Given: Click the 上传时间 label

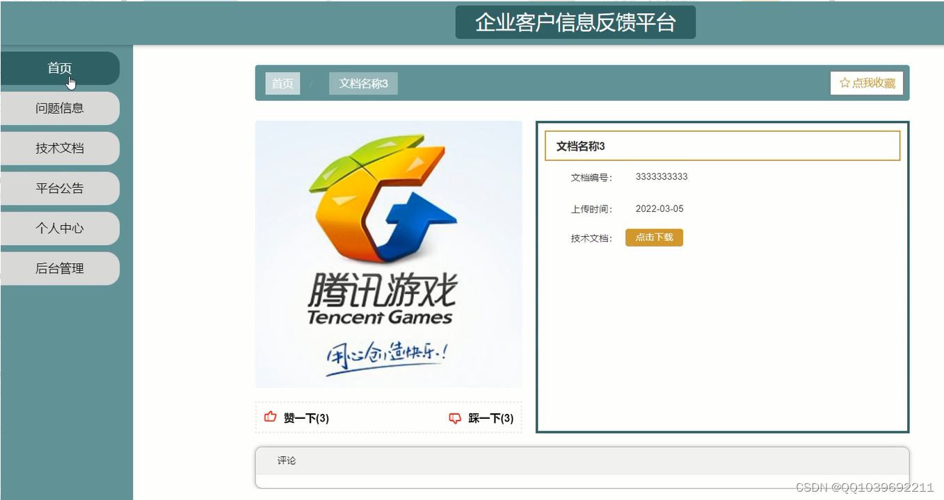Looking at the screenshot, I should tap(591, 209).
